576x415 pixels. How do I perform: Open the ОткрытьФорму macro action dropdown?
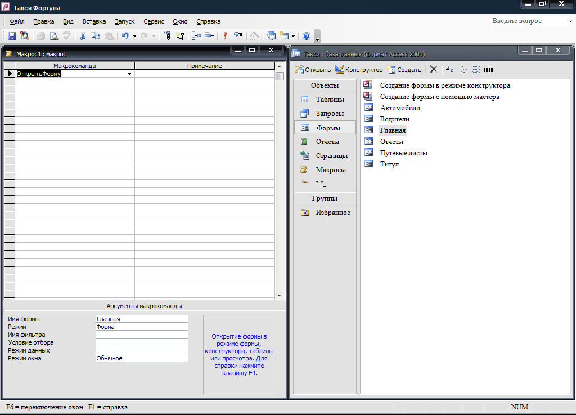(x=130, y=74)
